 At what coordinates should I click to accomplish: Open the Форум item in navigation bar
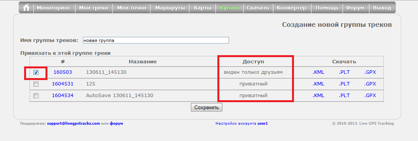[355, 8]
